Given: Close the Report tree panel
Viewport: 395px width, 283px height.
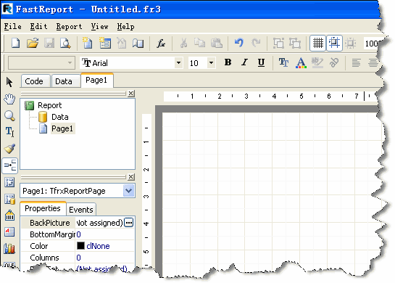Looking at the screenshot, I should point(131,94).
